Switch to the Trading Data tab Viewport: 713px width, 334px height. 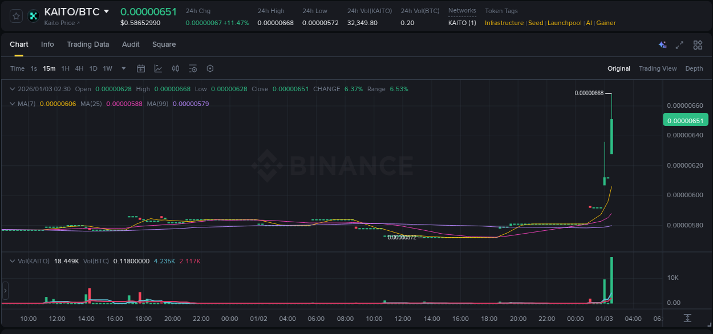click(88, 44)
